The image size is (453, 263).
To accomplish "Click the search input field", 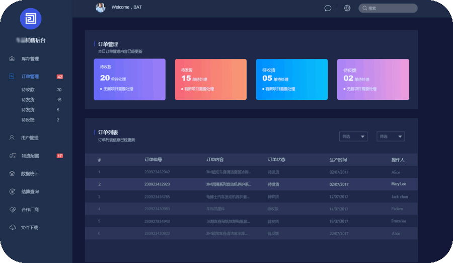I will (388, 8).
